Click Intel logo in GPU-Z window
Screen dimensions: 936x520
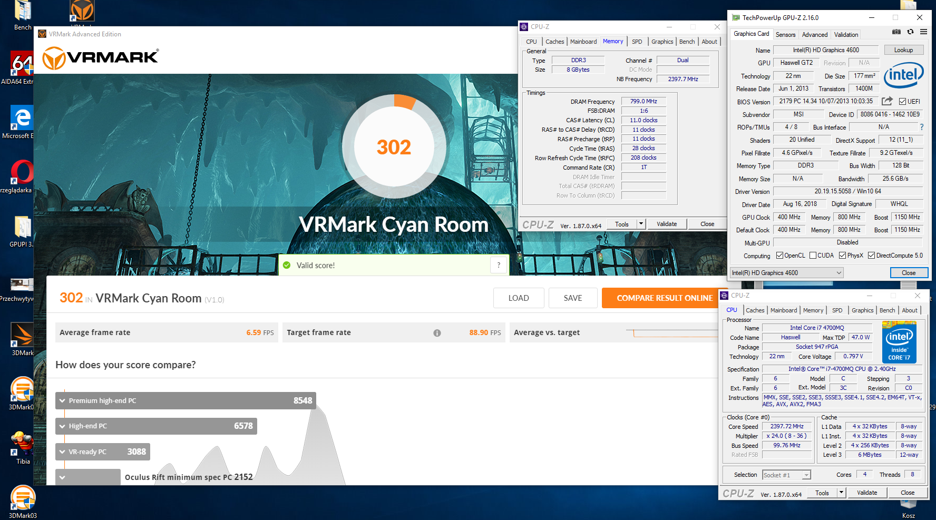pos(903,75)
